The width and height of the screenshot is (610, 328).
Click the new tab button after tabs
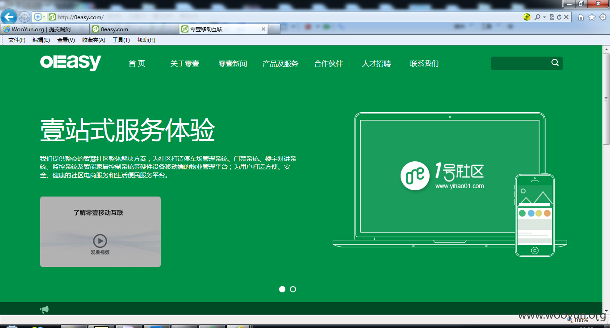[x=274, y=29]
